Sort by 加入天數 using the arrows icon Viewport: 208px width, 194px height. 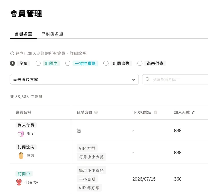[x=193, y=113]
